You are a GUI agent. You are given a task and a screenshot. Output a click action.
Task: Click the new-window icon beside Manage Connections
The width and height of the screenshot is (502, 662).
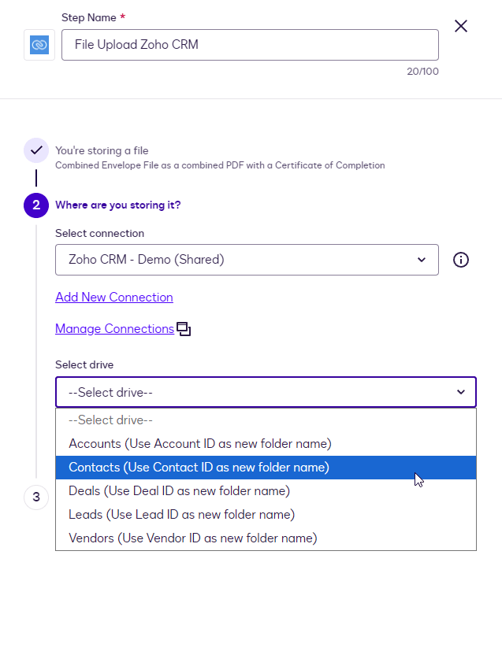coord(184,329)
